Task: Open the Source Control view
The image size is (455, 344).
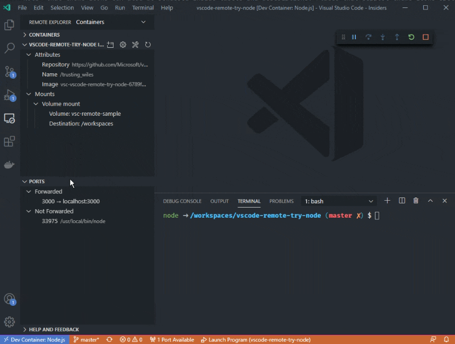Action: (x=10, y=72)
